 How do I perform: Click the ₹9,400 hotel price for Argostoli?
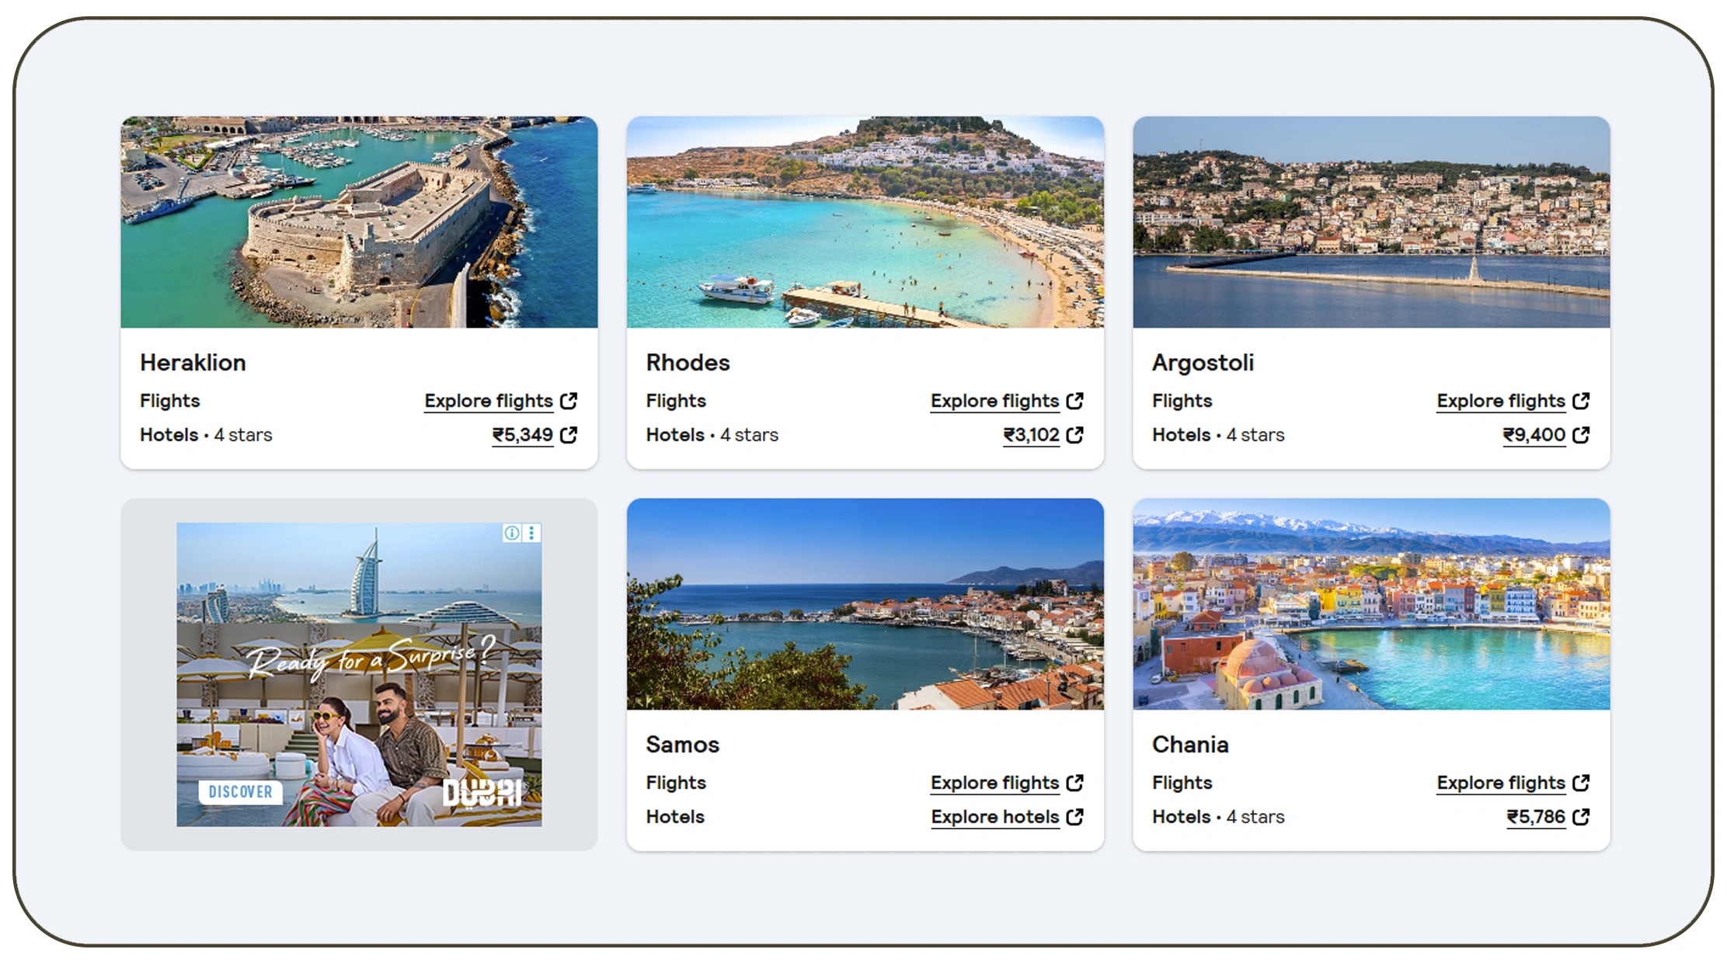[x=1535, y=435]
